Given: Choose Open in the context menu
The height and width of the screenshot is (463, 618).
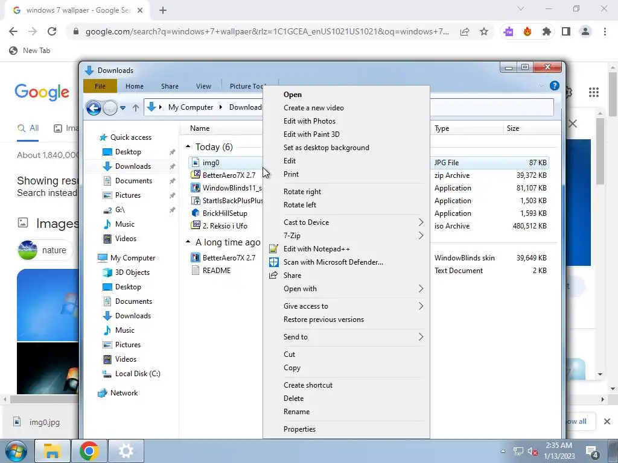Looking at the screenshot, I should coord(293,95).
